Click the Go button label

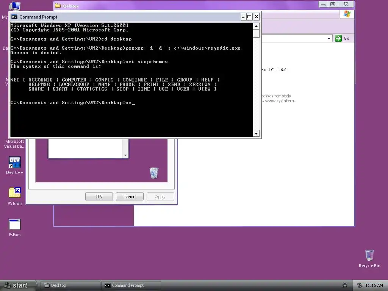(x=346, y=38)
